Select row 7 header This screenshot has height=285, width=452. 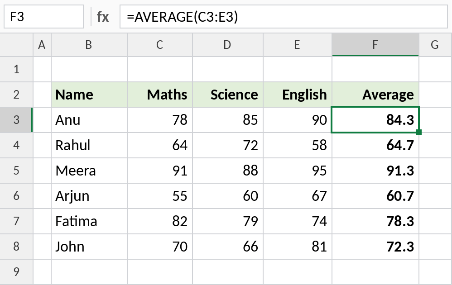(16, 221)
